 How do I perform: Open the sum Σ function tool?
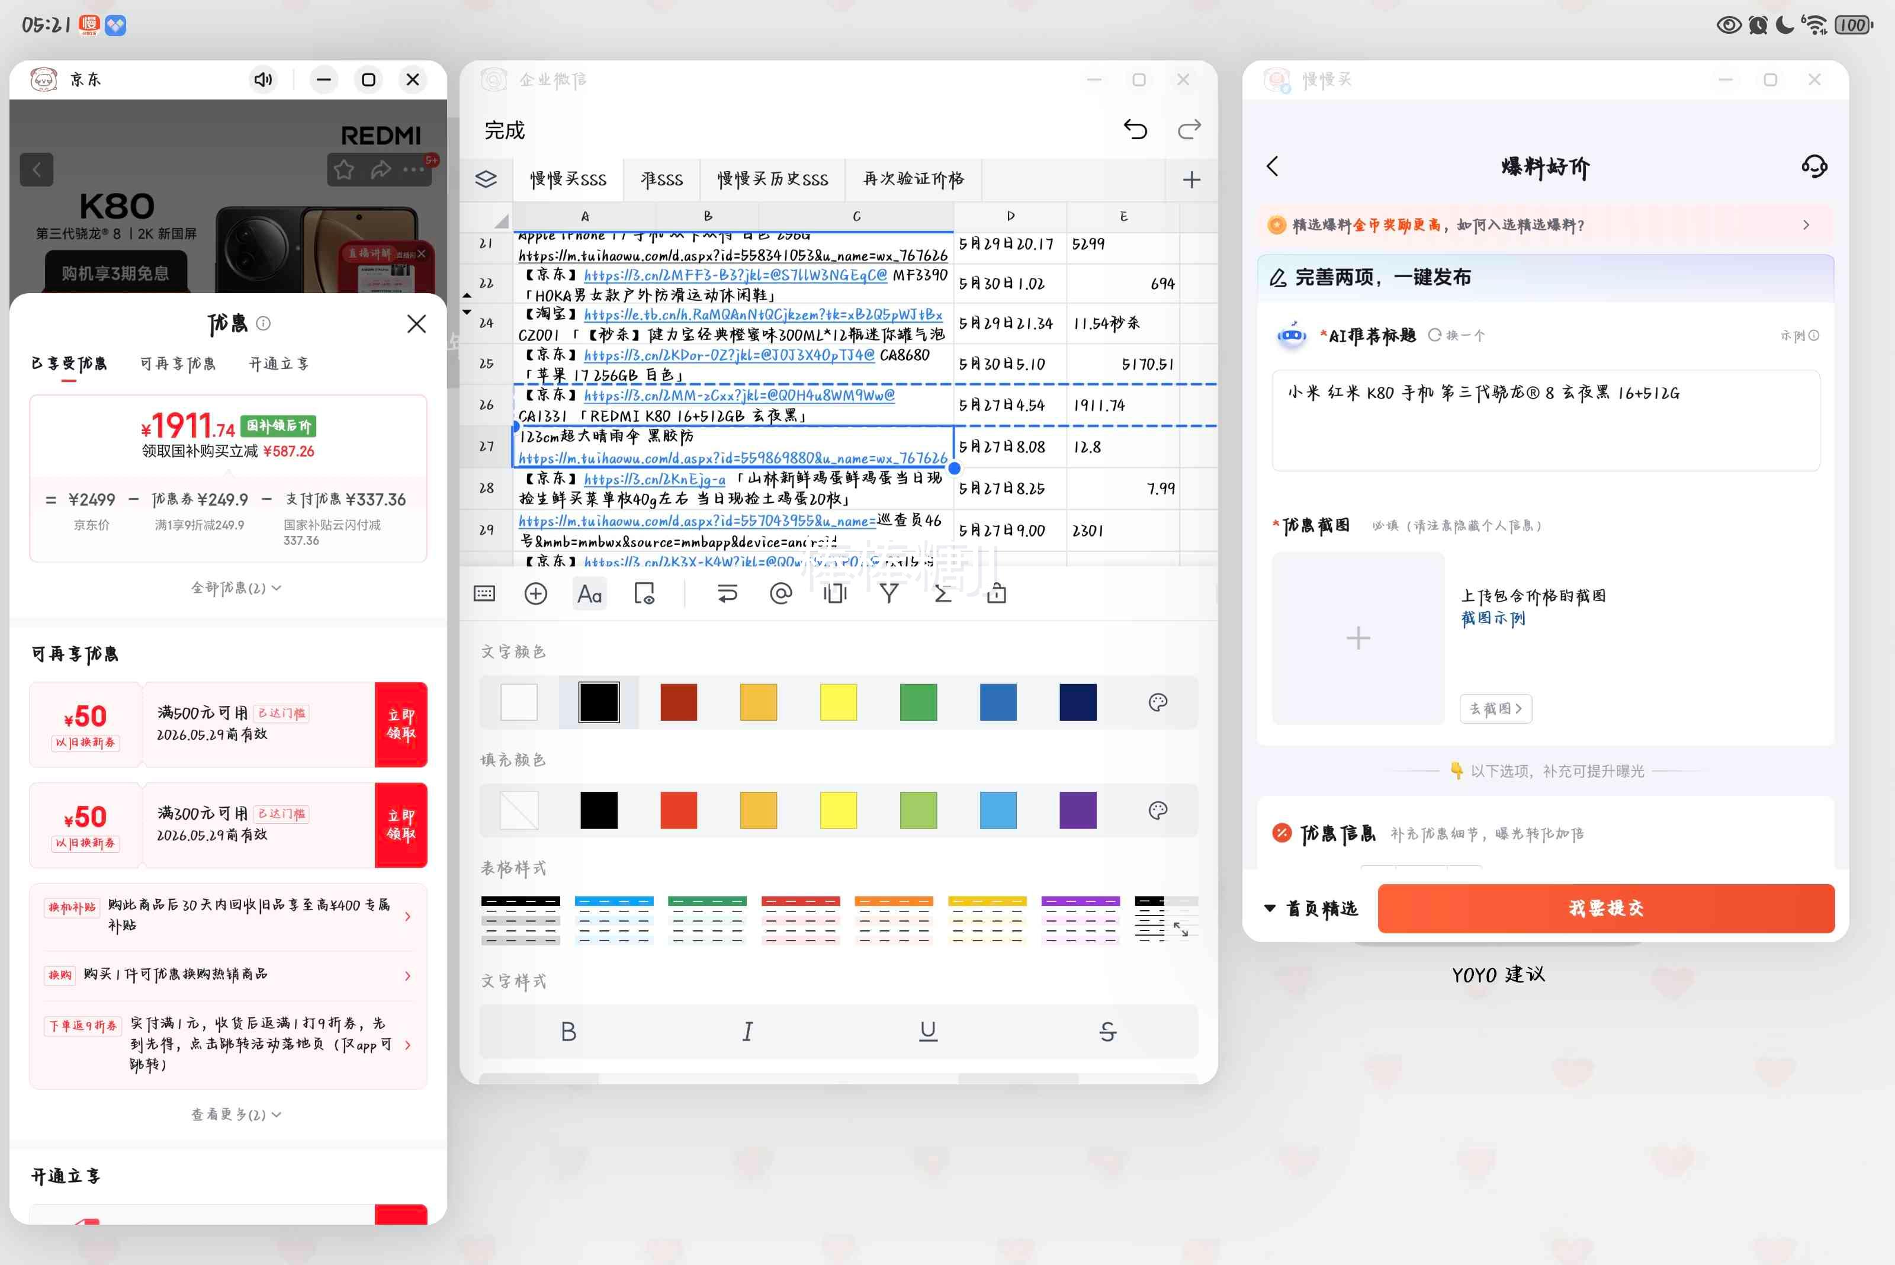(942, 595)
